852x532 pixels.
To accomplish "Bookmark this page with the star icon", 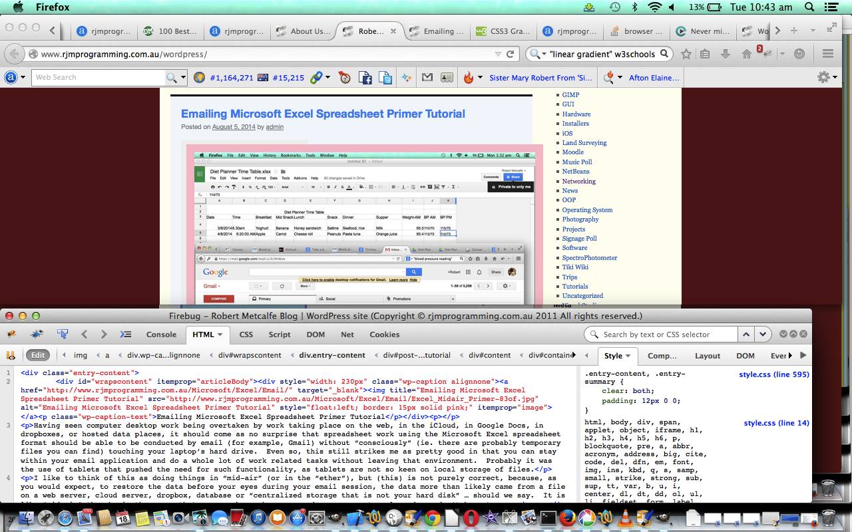I will (686, 54).
